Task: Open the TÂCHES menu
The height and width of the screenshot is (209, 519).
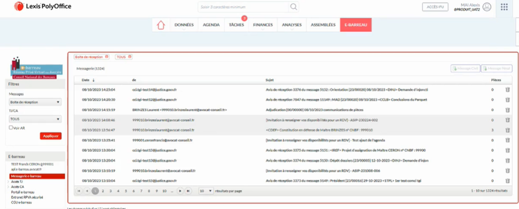Action: tap(236, 25)
